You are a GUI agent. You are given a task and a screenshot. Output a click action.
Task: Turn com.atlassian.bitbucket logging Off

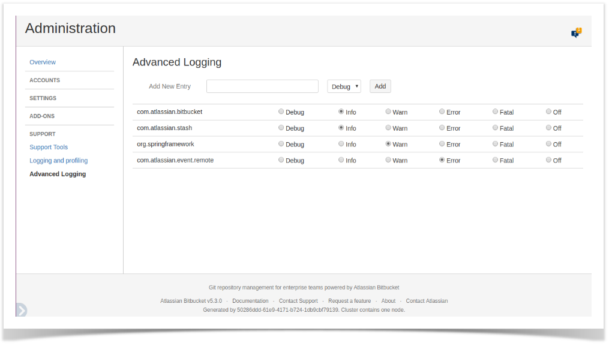pyautogui.click(x=548, y=112)
